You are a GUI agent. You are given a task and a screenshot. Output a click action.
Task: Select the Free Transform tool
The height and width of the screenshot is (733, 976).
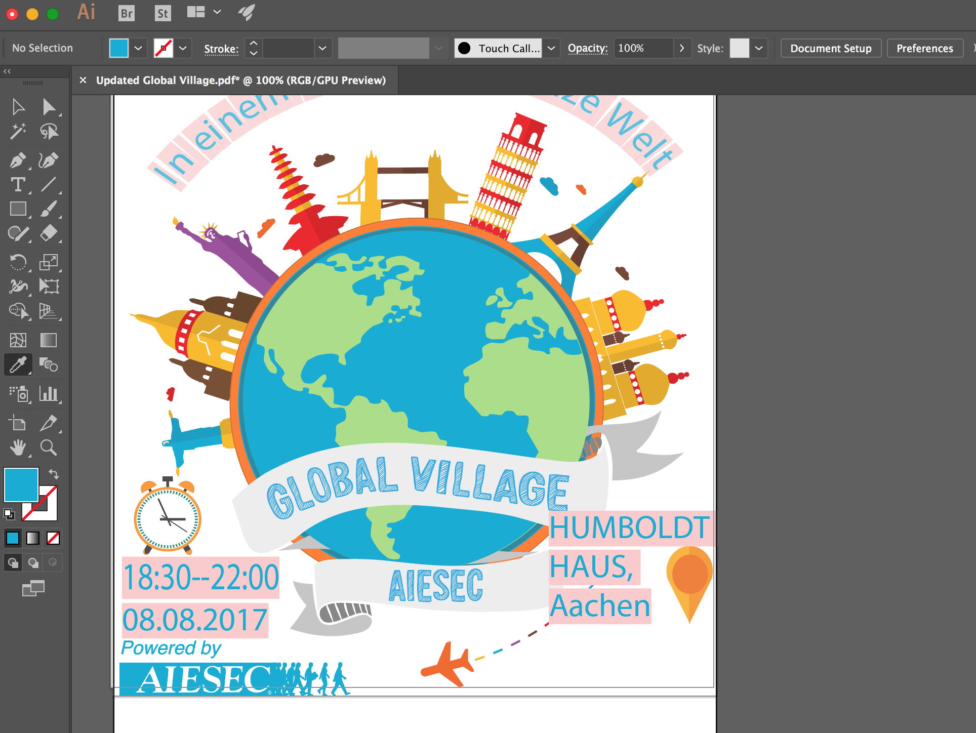[49, 287]
